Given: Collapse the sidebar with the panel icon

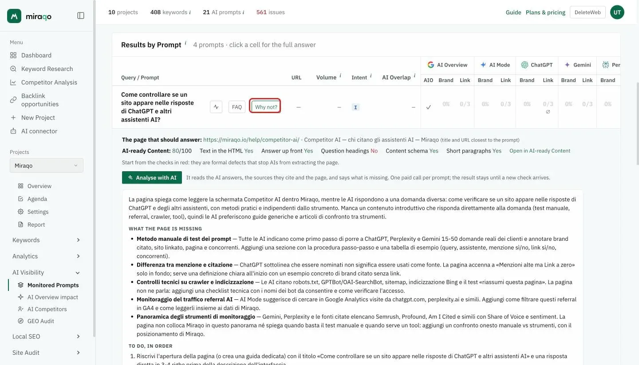Looking at the screenshot, I should pos(81,16).
